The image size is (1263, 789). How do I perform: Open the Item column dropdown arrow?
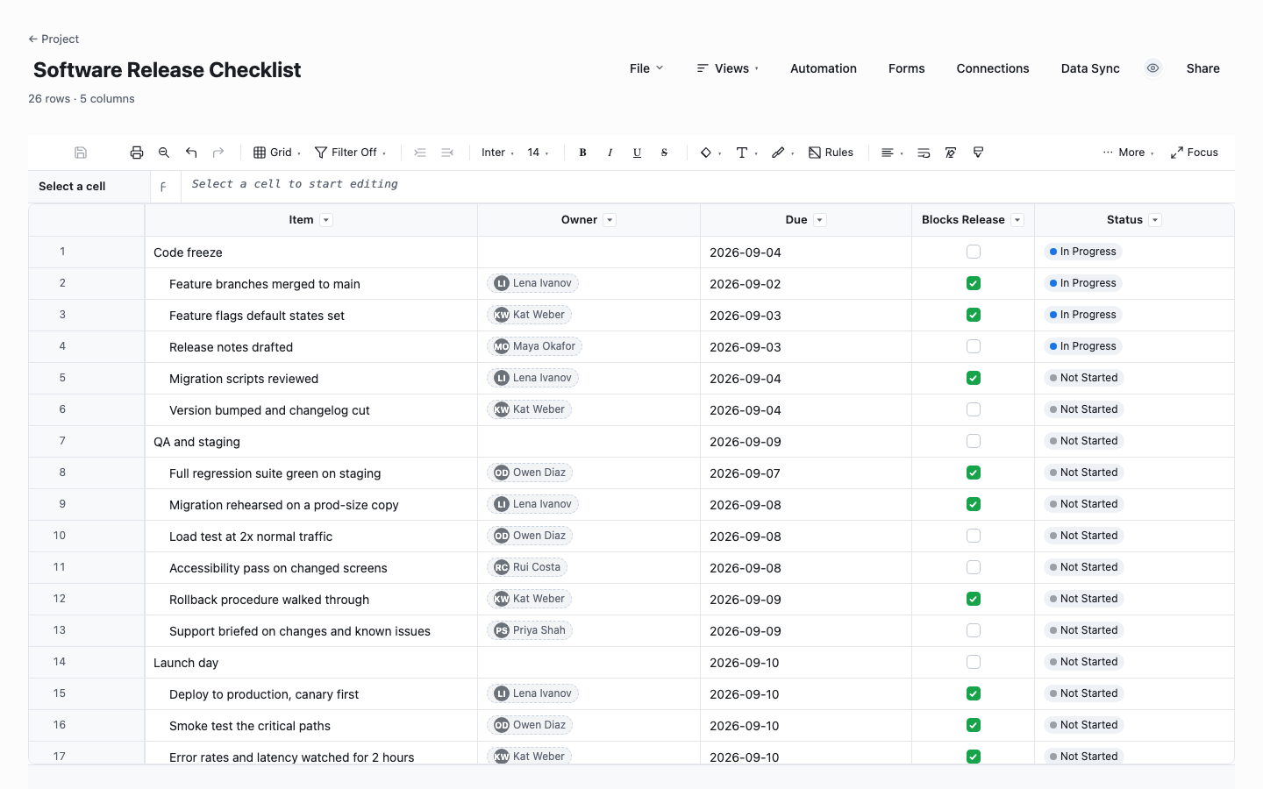326,220
